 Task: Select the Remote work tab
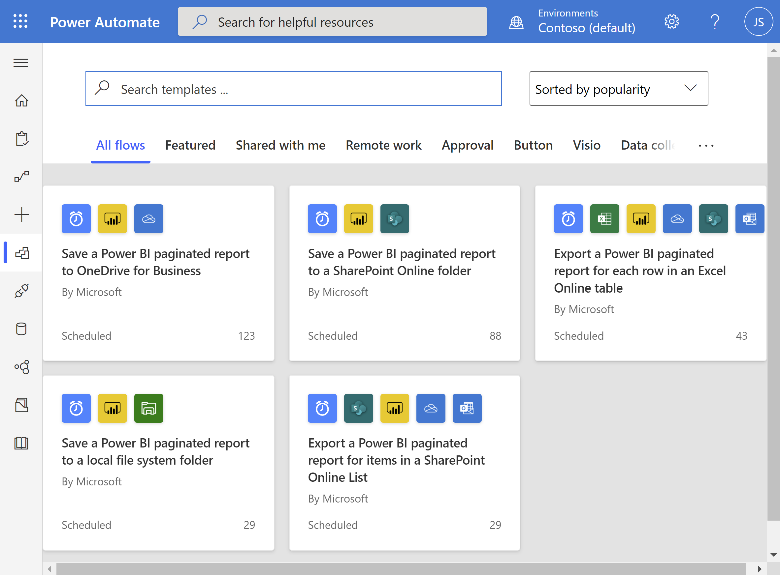(383, 144)
